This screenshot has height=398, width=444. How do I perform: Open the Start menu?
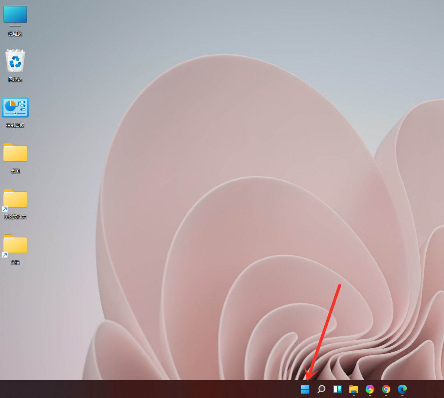pos(305,389)
